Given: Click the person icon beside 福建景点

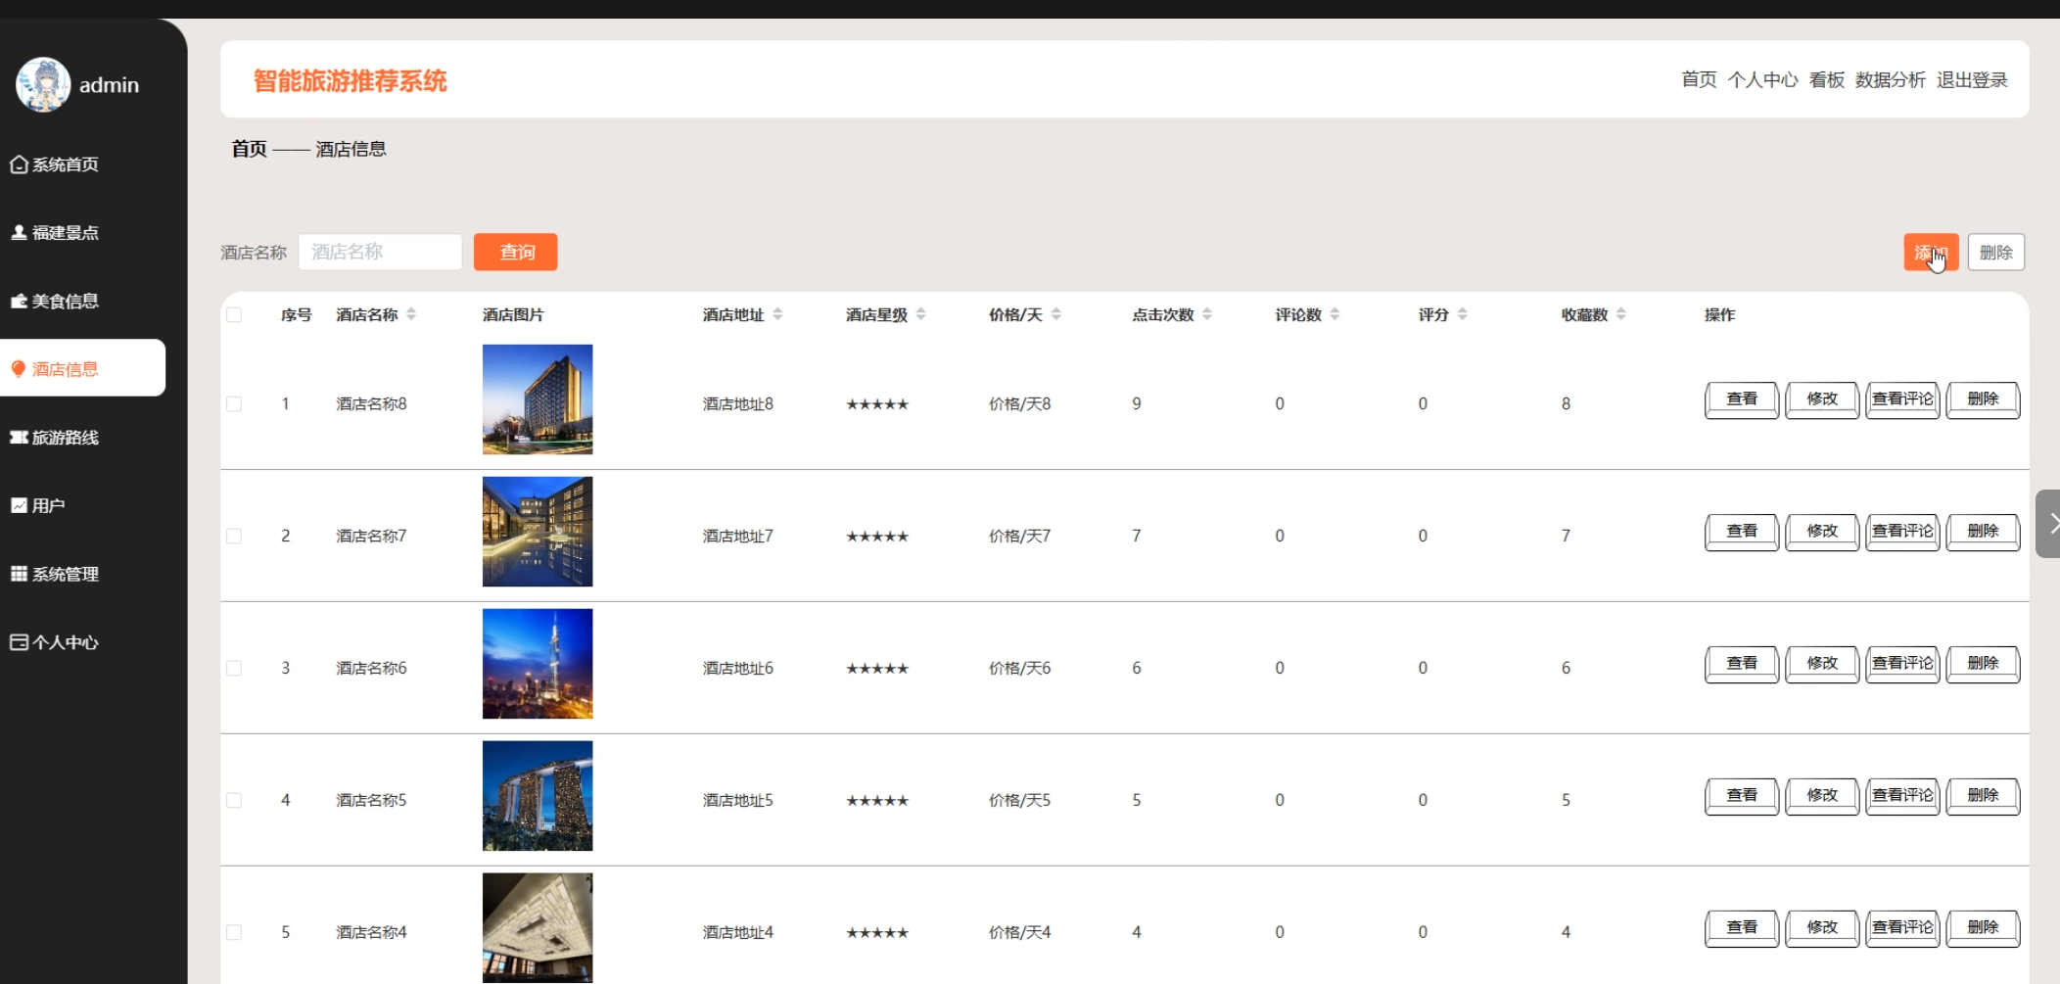Looking at the screenshot, I should 19,232.
